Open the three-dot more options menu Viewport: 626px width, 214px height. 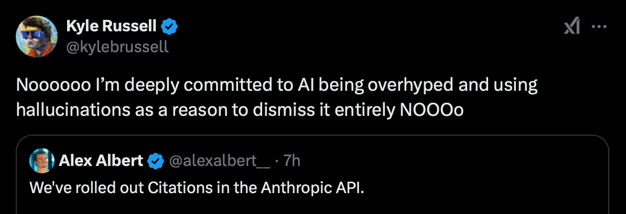599,27
